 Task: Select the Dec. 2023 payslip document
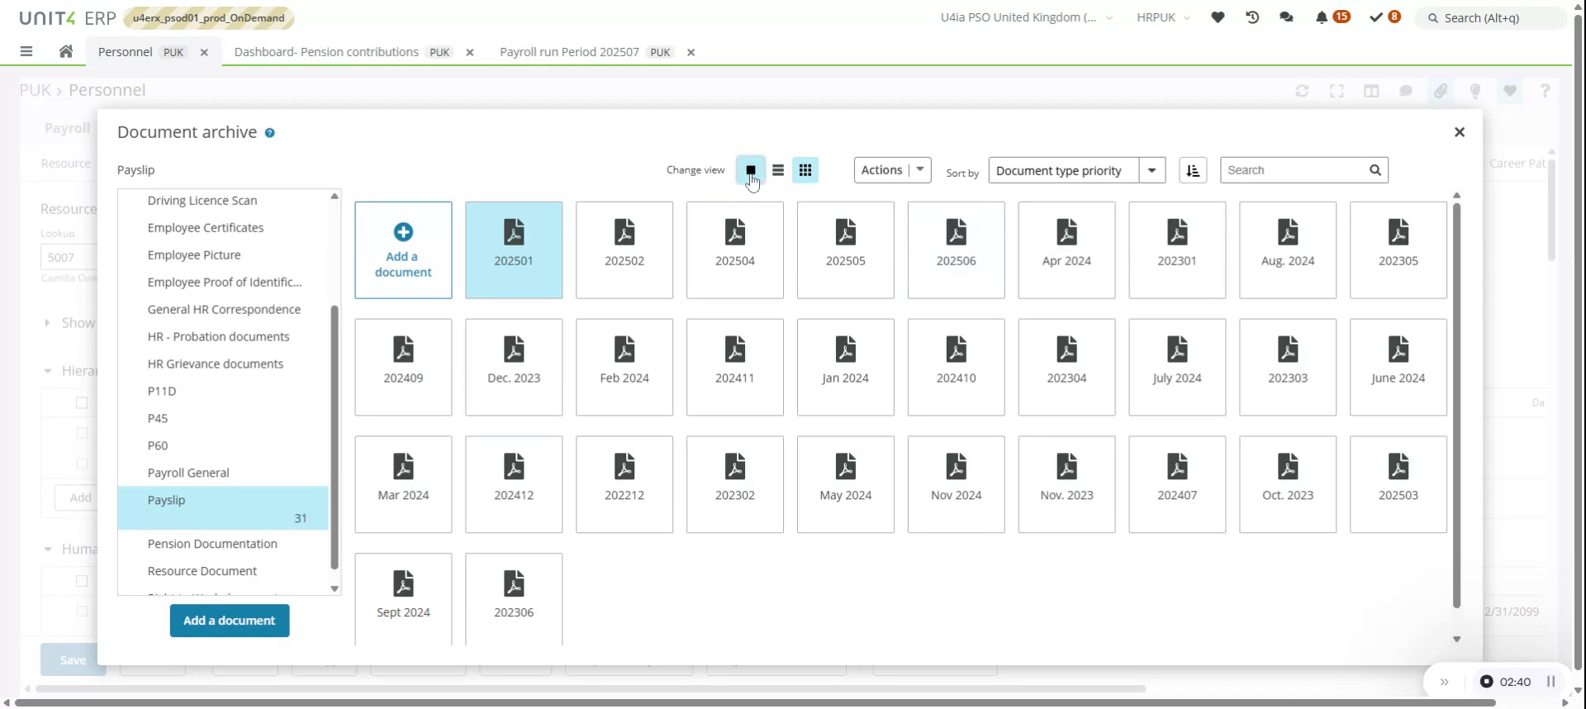pyautogui.click(x=514, y=367)
